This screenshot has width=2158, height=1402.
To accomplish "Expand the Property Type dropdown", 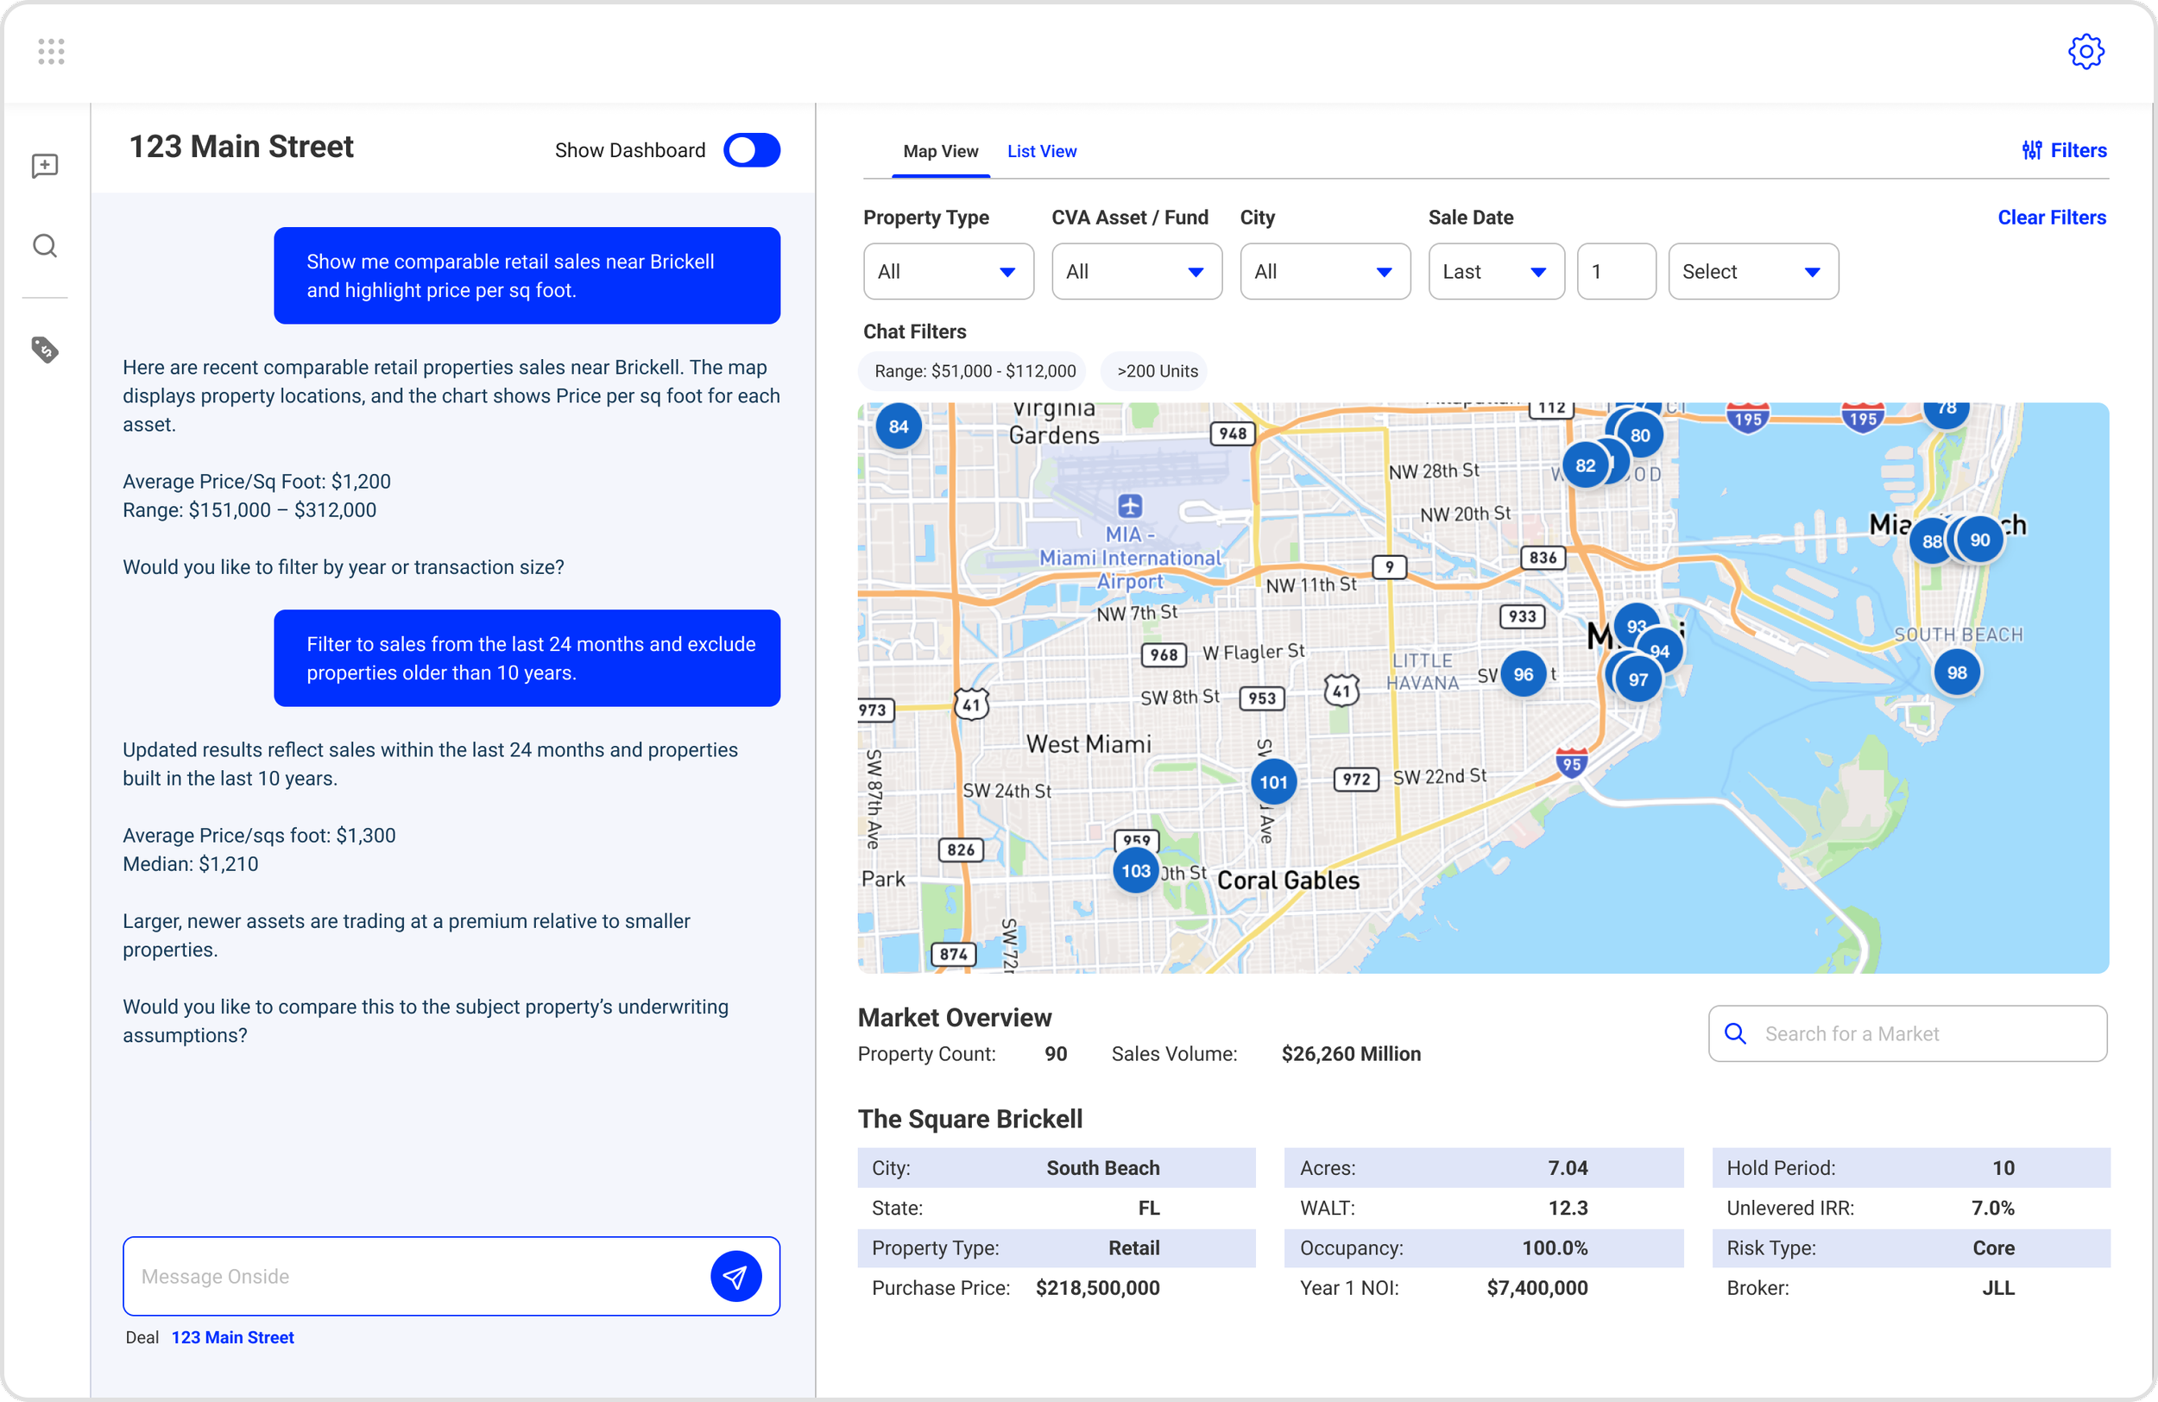I will (x=948, y=271).
